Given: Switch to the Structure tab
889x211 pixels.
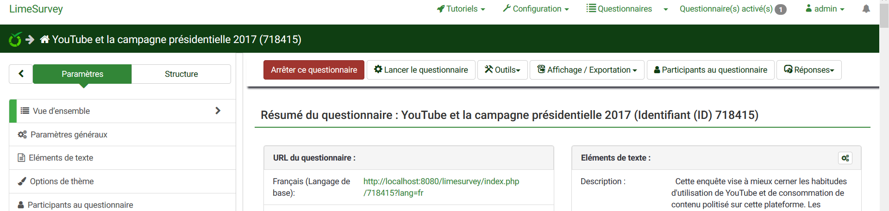Looking at the screenshot, I should (x=181, y=74).
